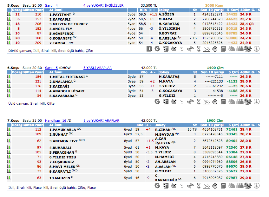Open bar chart icon next to PAMUK ABLA
Viewport: 269px width, 197px height.
9,129
